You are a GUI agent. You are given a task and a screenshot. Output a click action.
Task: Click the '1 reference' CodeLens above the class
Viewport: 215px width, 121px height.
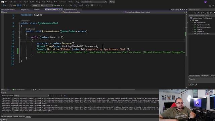25,21
